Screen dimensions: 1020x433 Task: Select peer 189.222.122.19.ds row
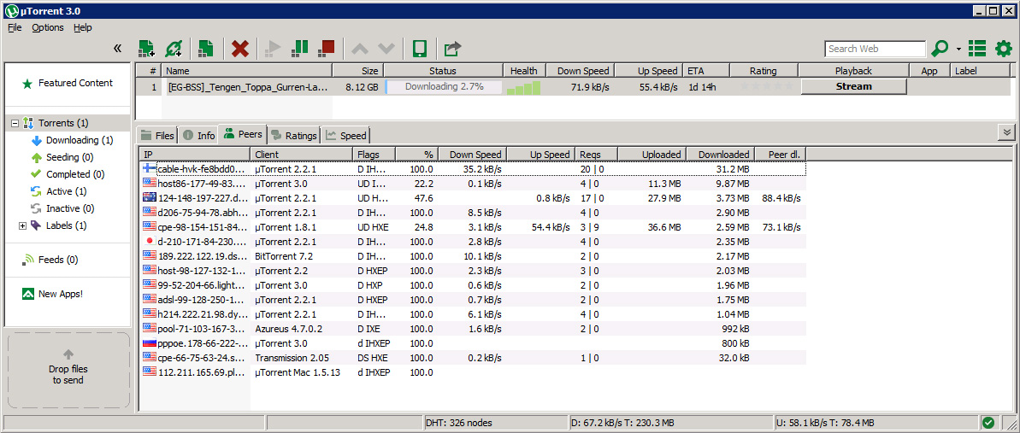pyautogui.click(x=473, y=255)
